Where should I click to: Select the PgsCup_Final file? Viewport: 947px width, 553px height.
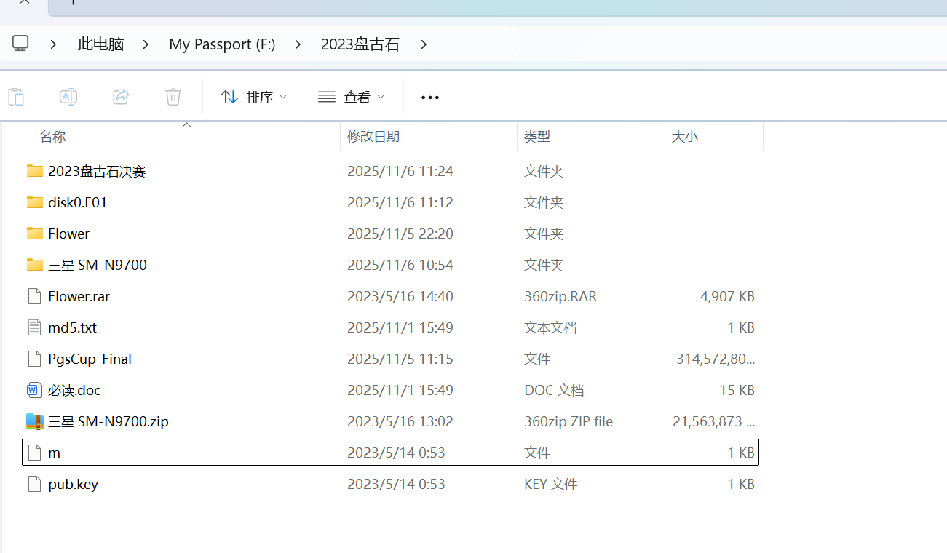click(90, 359)
